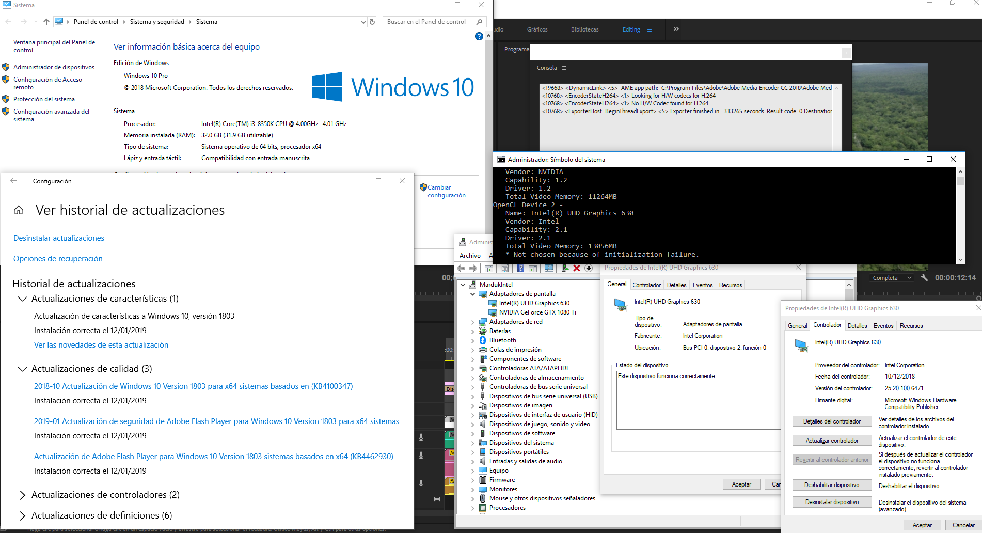This screenshot has height=533, width=982.
Task: Open search magnifier in Panel de control
Action: (x=479, y=22)
